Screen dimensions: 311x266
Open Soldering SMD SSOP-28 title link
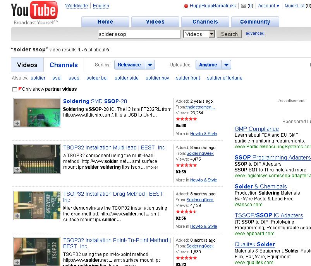[x=95, y=101]
